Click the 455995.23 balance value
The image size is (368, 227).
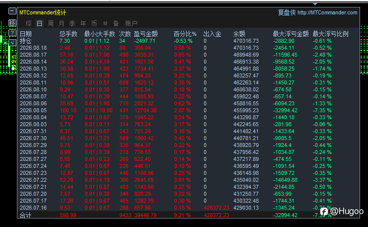pos(246,110)
